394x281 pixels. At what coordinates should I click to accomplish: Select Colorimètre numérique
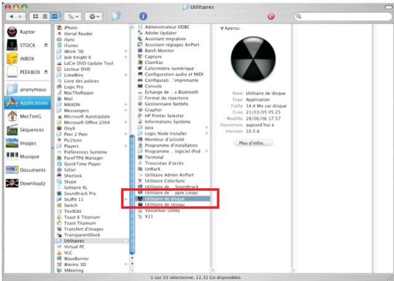[x=173, y=68]
